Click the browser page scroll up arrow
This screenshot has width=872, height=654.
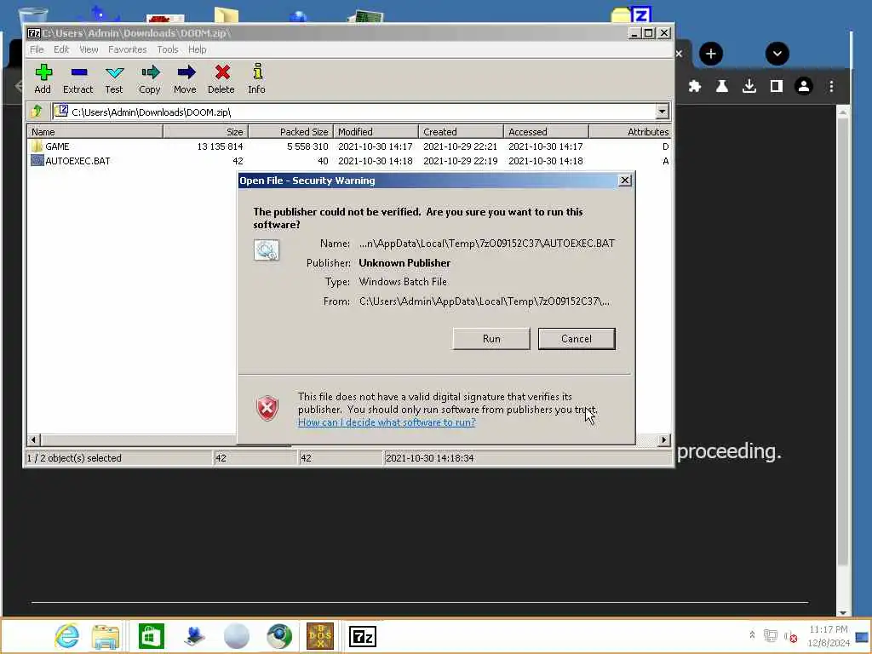point(842,112)
